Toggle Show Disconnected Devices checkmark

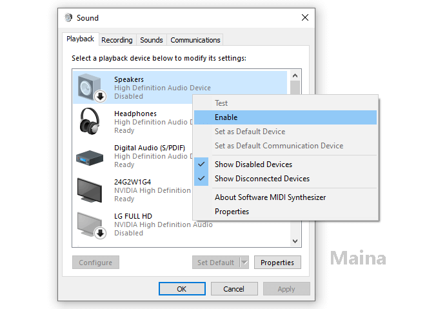click(201, 179)
